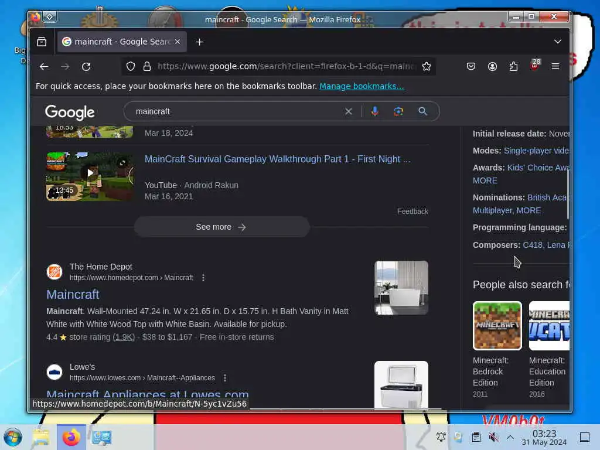Image resolution: width=600 pixels, height=450 pixels.
Task: Click the Google logo
Action: tap(70, 112)
